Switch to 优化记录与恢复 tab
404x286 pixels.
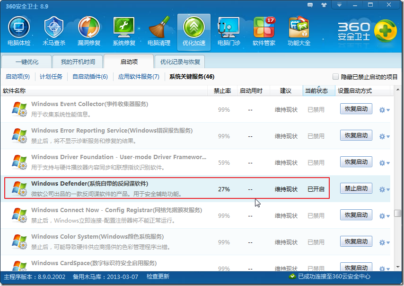point(180,62)
